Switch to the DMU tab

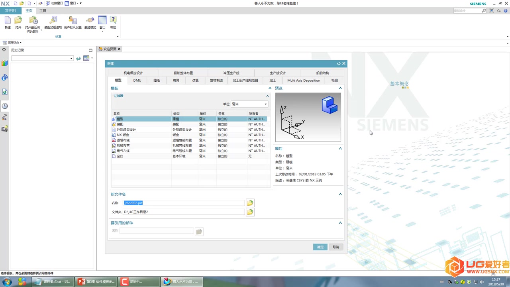tap(137, 81)
